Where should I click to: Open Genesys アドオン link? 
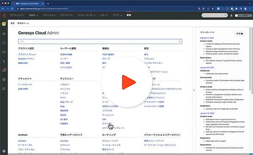pos(26,59)
